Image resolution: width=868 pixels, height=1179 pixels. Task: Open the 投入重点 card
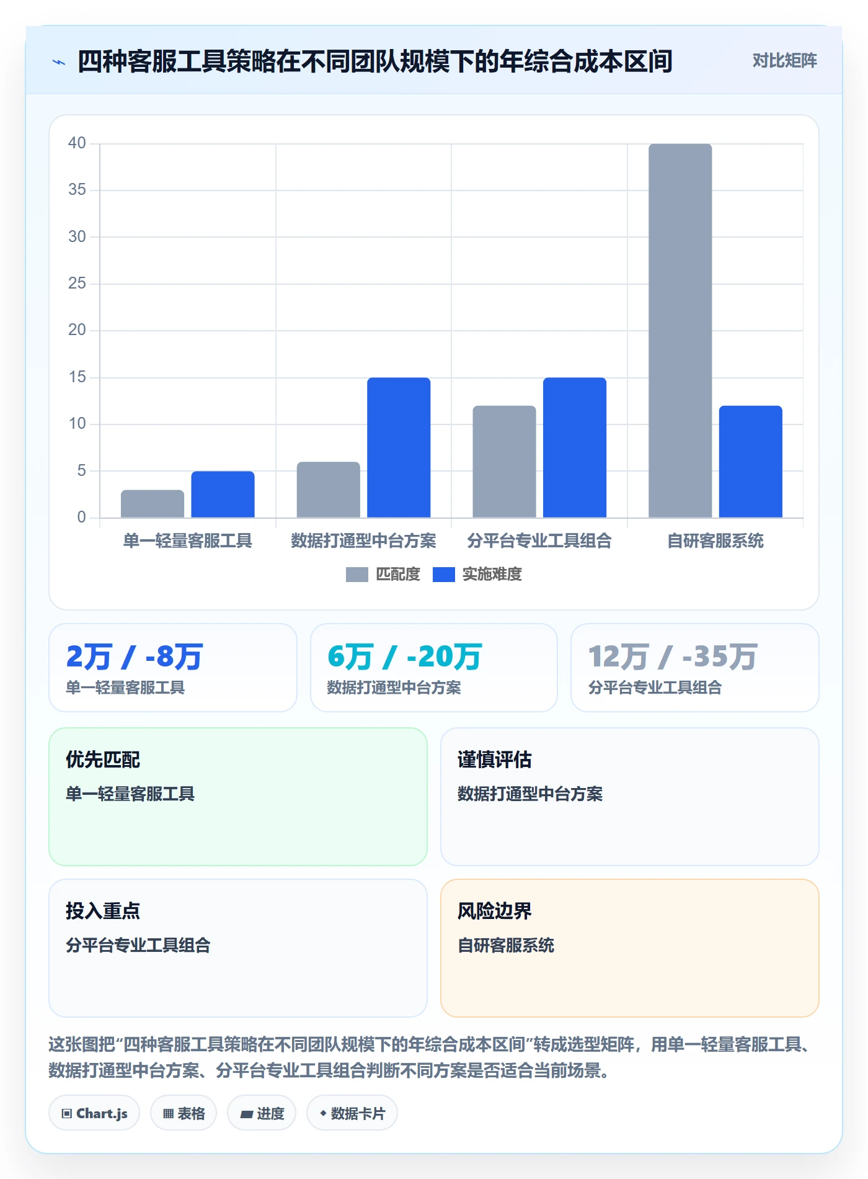238,948
